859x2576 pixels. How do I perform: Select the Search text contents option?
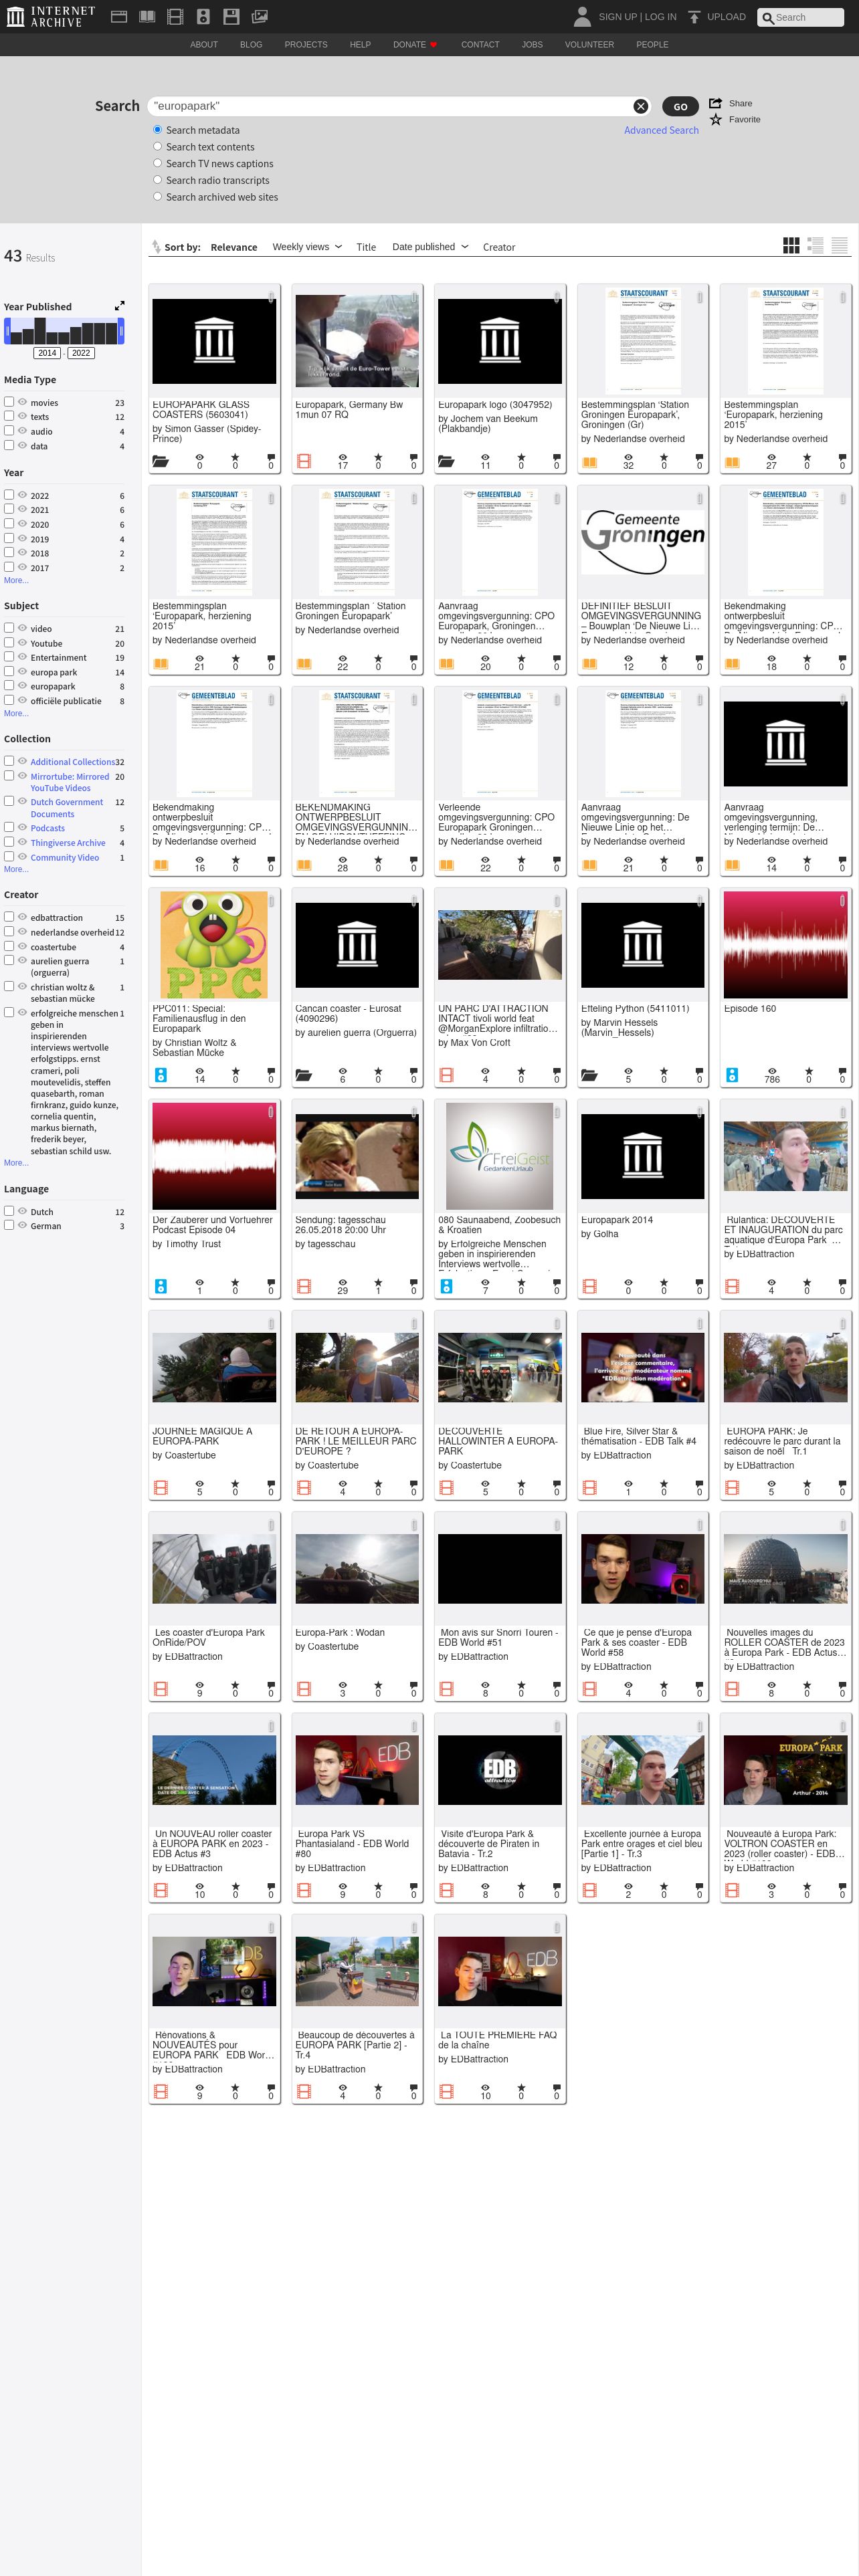click(x=157, y=147)
